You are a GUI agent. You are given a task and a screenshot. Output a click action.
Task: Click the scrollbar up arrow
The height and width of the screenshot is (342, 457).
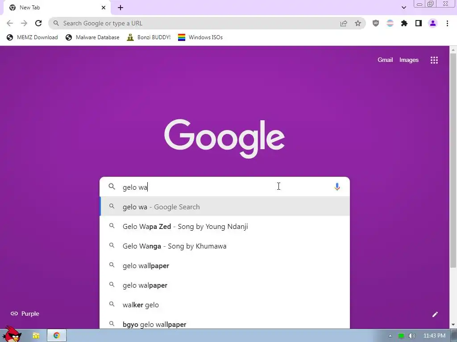click(453, 50)
